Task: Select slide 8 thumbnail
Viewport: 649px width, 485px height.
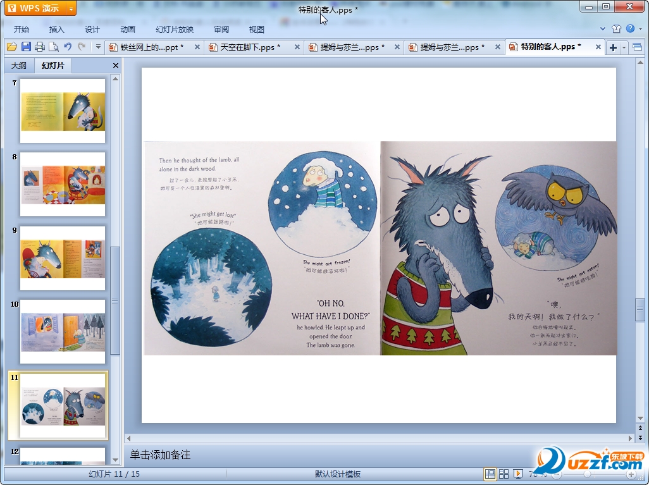Action: (x=63, y=185)
